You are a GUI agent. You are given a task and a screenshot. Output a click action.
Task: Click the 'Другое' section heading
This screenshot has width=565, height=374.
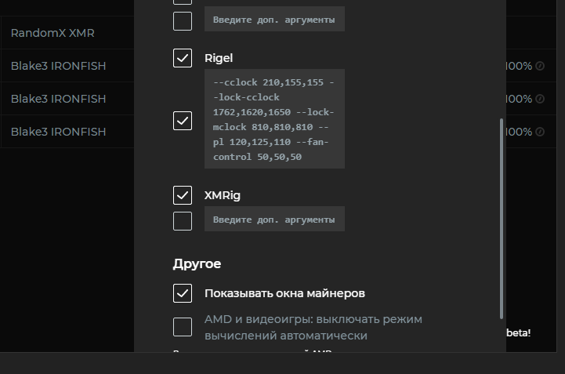click(197, 263)
